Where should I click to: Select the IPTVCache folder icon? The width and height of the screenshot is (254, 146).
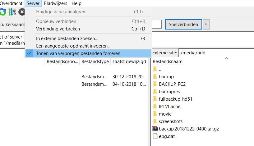pos(155,106)
